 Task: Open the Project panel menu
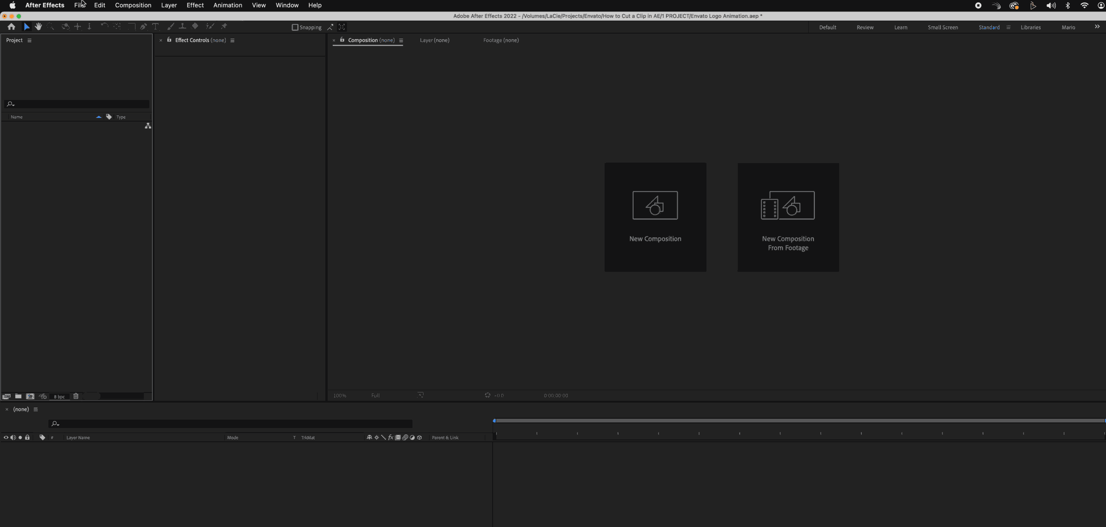pyautogui.click(x=29, y=41)
